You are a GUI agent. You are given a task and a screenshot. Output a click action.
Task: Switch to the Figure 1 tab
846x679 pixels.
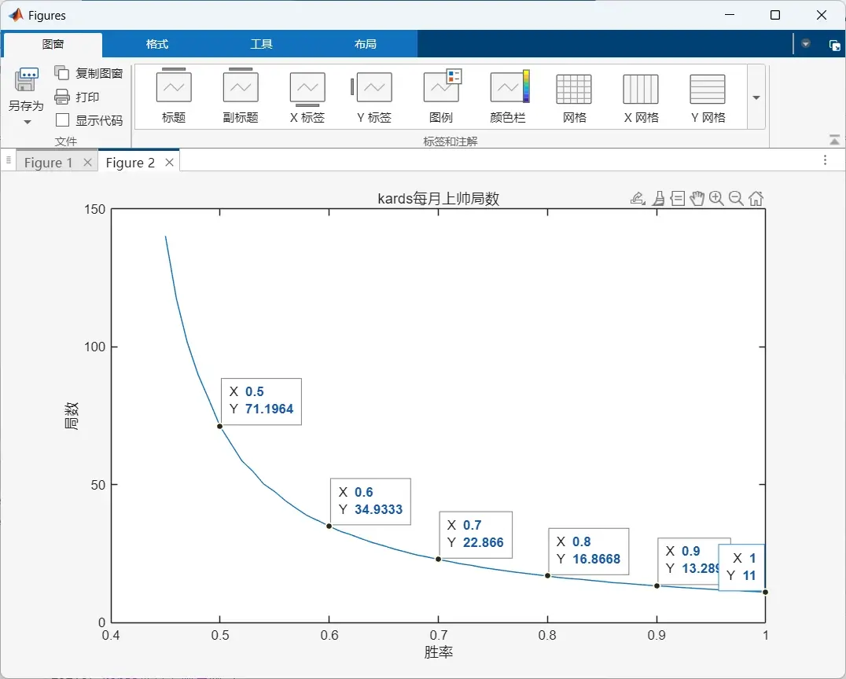[x=48, y=163]
